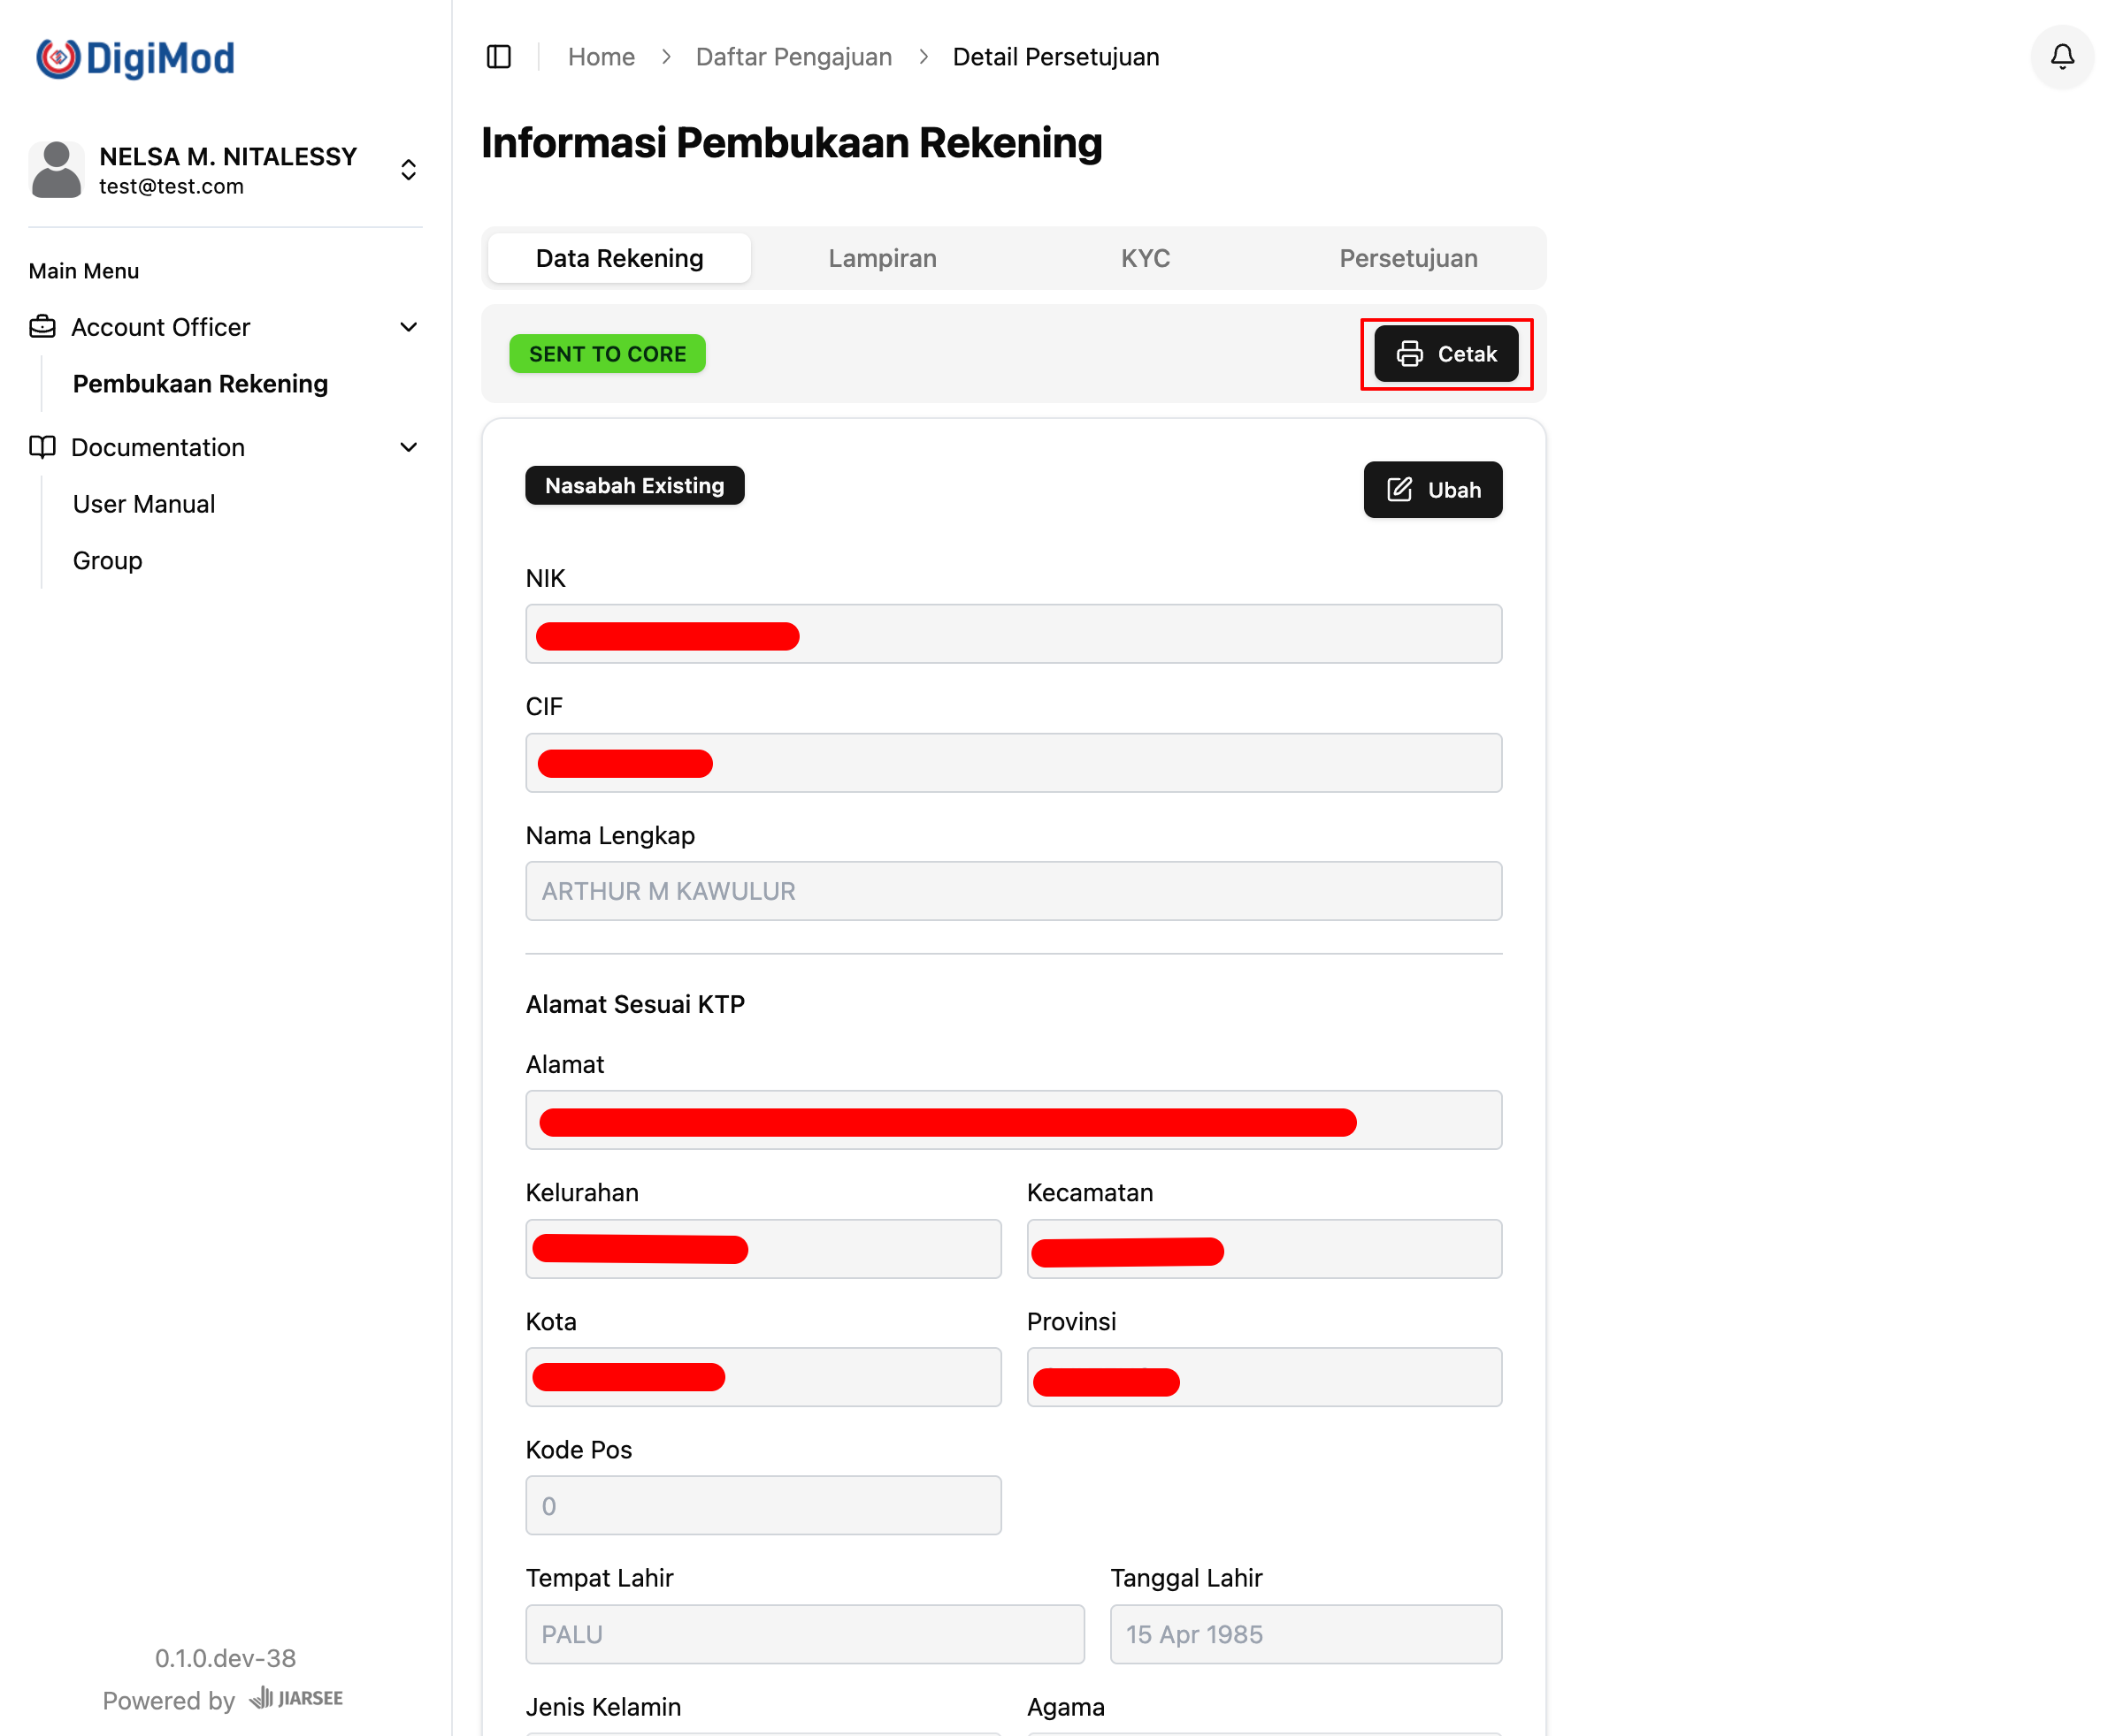Click the printer icon on the Cetak button
The height and width of the screenshot is (1736, 2123).
1409,354
